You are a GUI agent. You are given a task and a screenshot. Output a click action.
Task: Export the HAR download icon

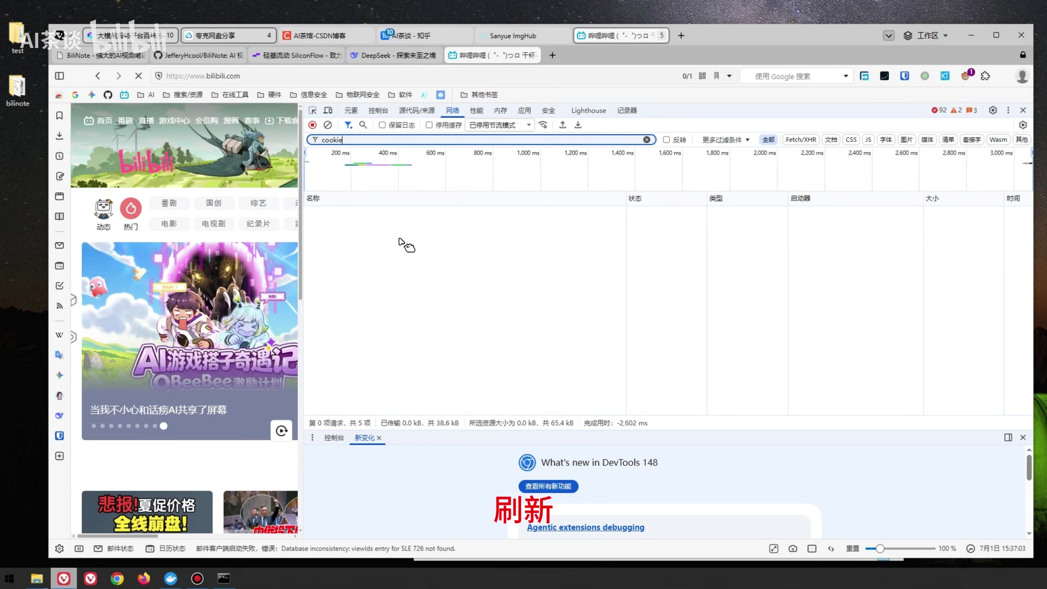(578, 125)
